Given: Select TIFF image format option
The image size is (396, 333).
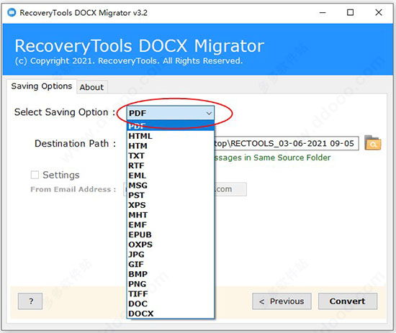Looking at the screenshot, I should coord(171,293).
